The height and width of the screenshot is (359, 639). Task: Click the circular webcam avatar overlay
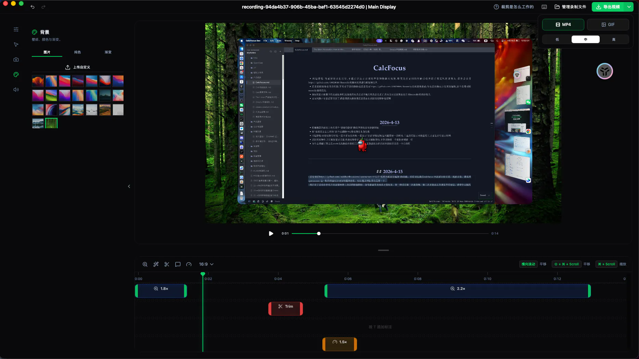click(x=605, y=71)
